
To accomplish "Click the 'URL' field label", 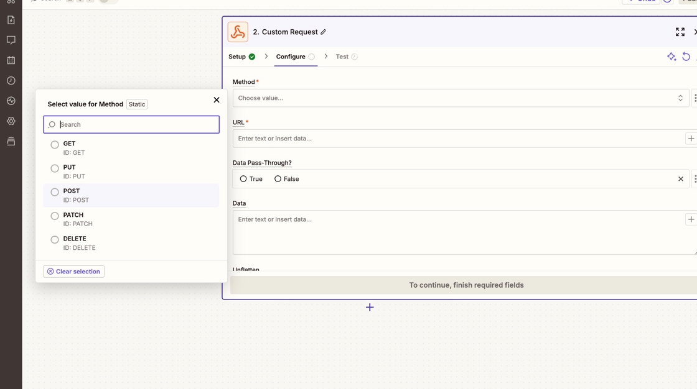I will click(x=238, y=122).
